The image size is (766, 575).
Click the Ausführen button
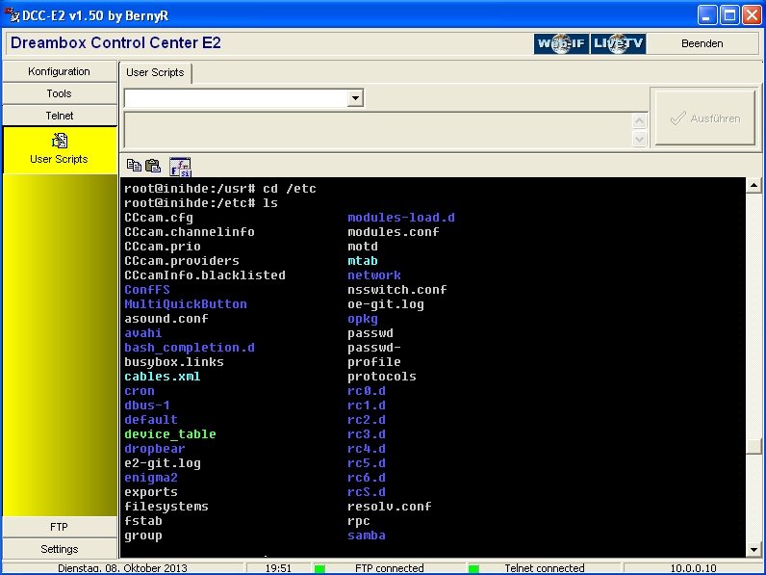[705, 118]
